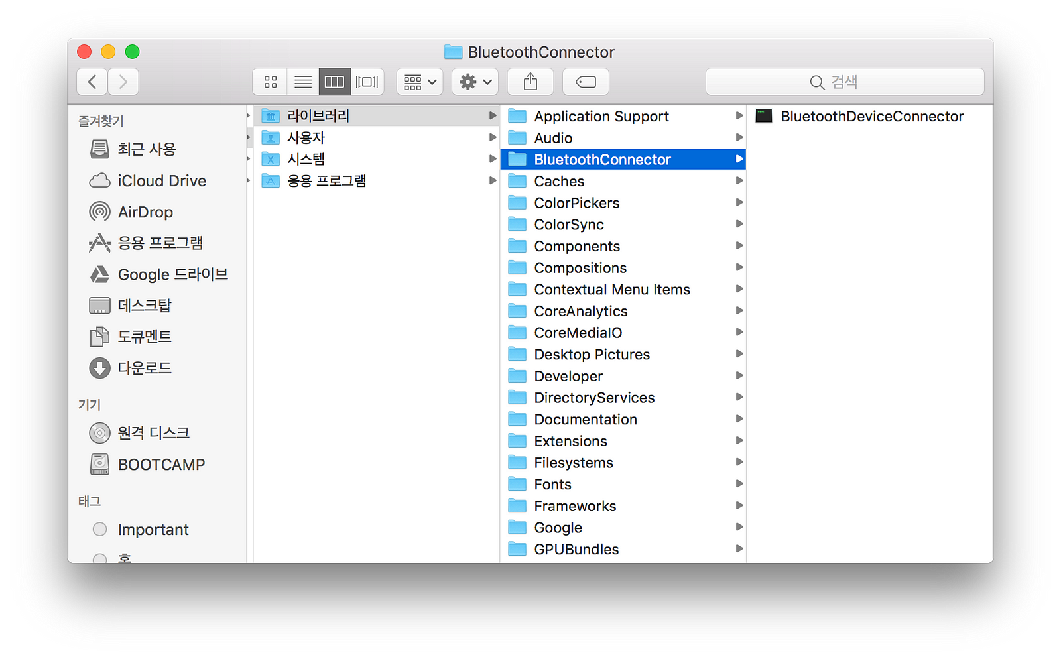The height and width of the screenshot is (659, 1061).
Task: Select the GPUBundles folder
Action: click(x=623, y=549)
